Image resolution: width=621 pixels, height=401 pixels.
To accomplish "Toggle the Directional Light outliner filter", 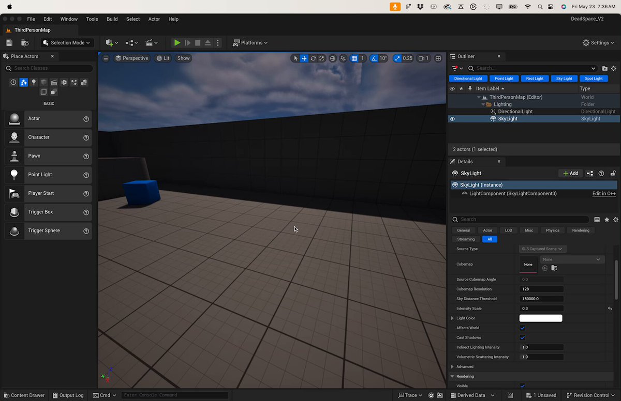I will coord(468,79).
